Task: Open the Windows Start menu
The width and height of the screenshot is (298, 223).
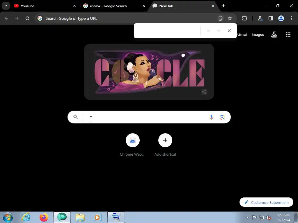Action: point(8,217)
